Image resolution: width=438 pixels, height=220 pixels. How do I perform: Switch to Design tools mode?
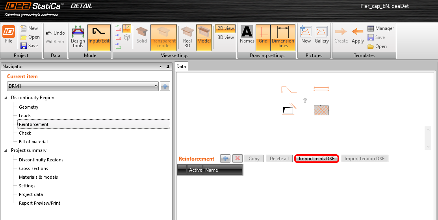78,37
